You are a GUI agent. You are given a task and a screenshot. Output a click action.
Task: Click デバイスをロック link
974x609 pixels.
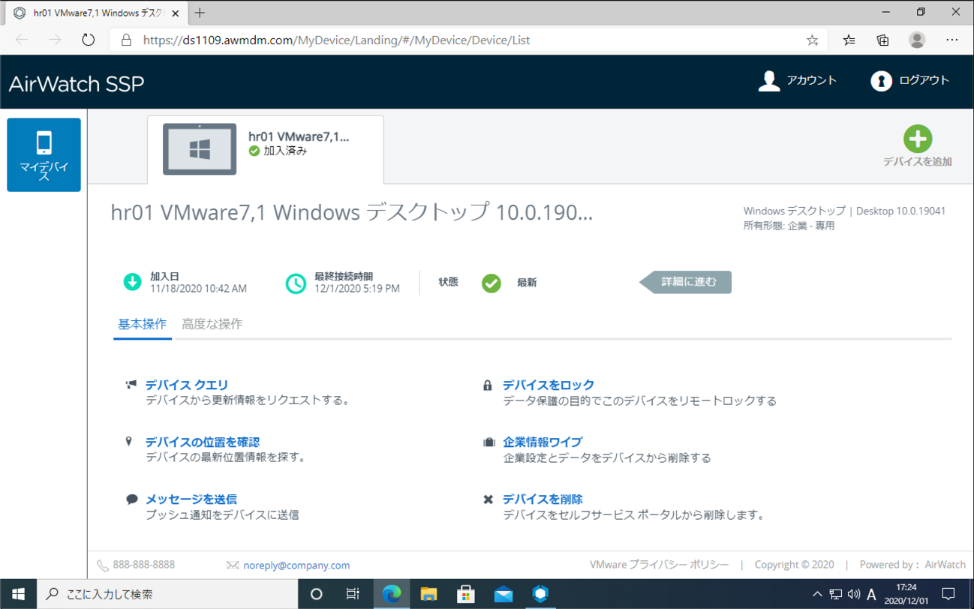(x=549, y=385)
